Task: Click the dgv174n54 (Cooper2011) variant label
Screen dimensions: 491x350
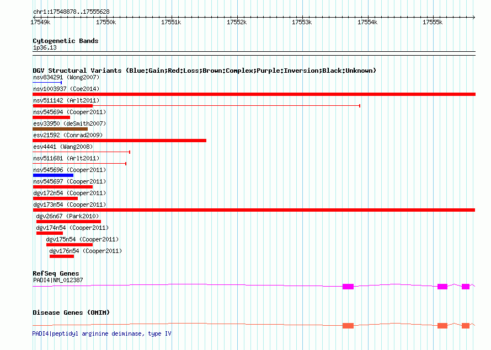Action: click(72, 228)
